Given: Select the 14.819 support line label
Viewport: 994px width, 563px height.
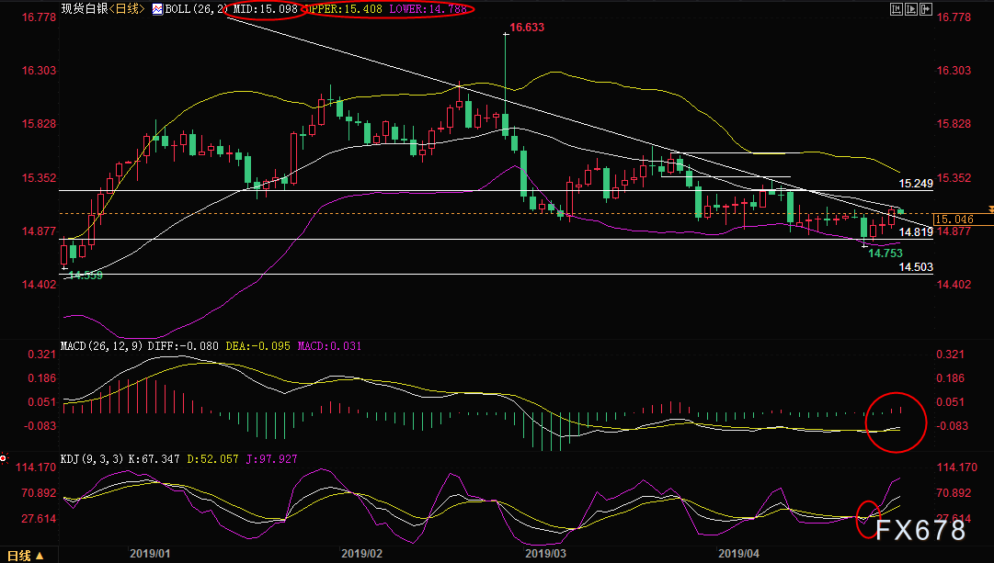Looking at the screenshot, I should point(916,232).
